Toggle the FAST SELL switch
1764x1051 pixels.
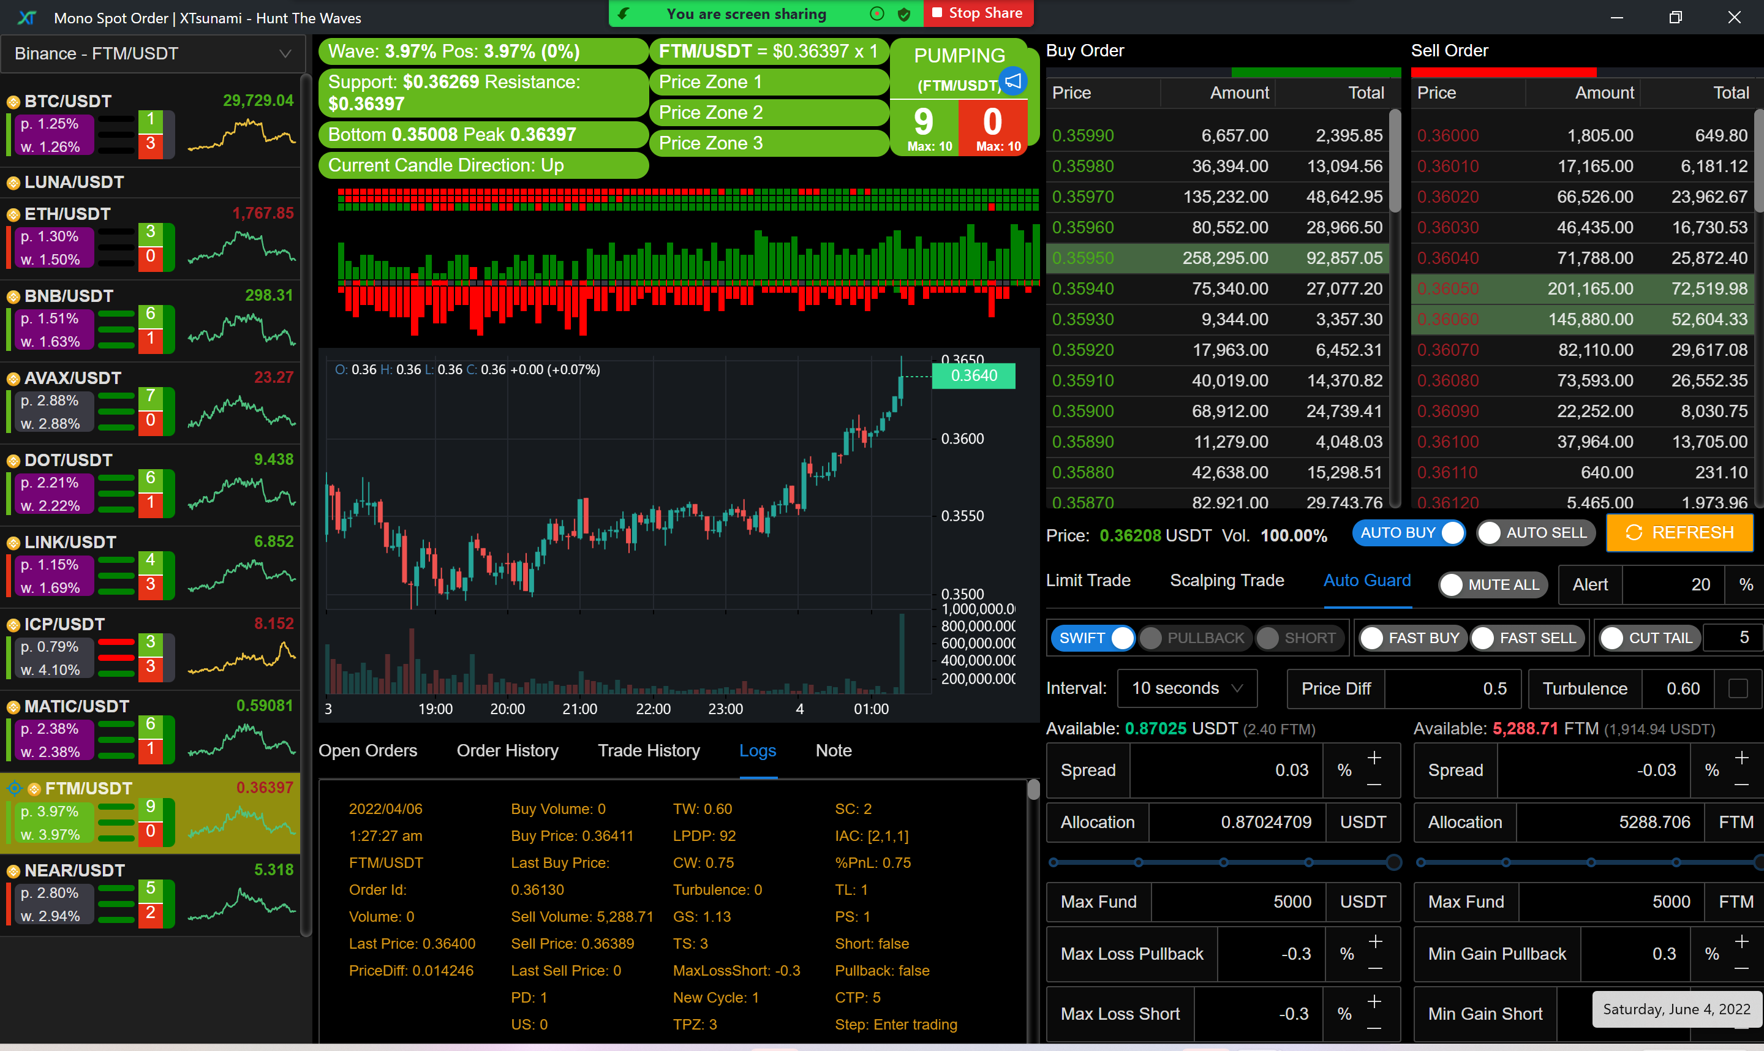tap(1526, 638)
